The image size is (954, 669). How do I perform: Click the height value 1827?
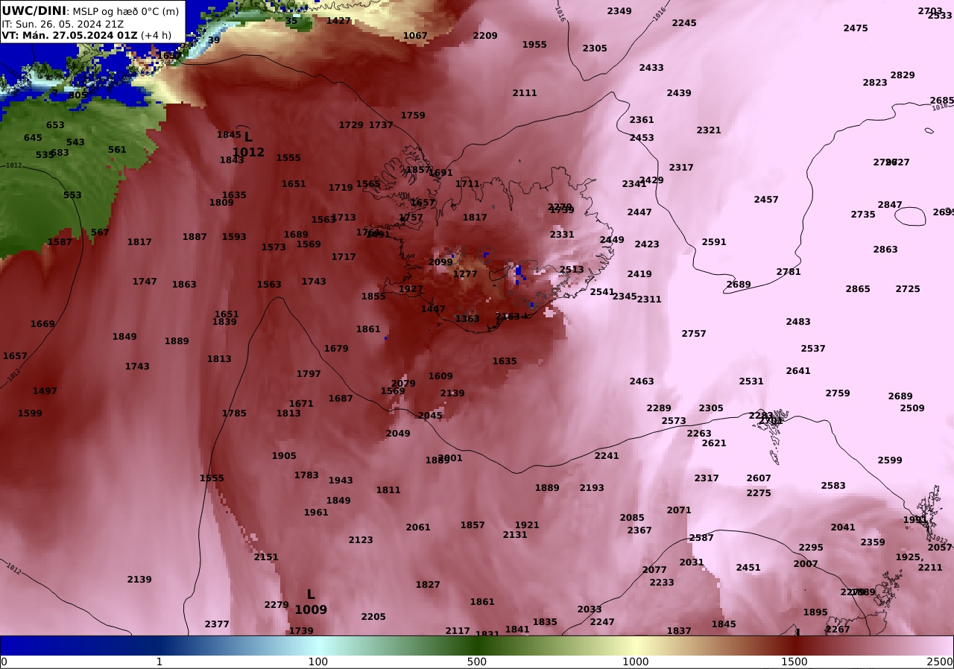(x=428, y=585)
